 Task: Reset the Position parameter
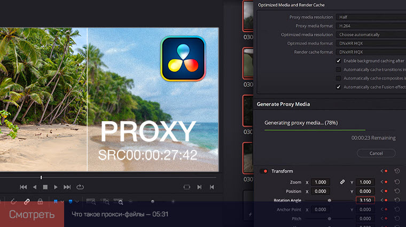pos(397,191)
